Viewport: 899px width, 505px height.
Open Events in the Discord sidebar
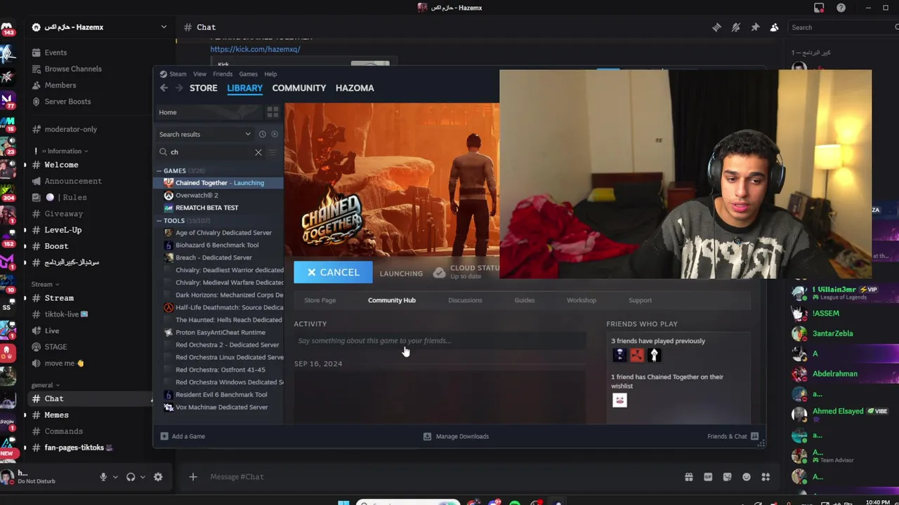pos(55,53)
